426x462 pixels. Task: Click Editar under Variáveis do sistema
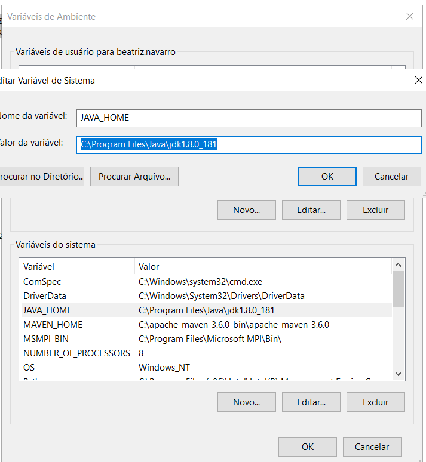point(311,402)
